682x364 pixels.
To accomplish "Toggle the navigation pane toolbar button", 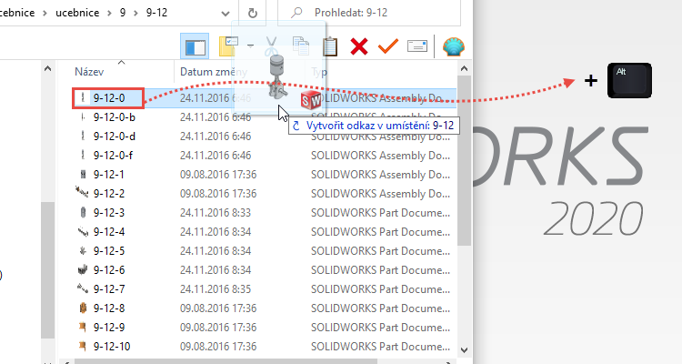I will 195,46.
